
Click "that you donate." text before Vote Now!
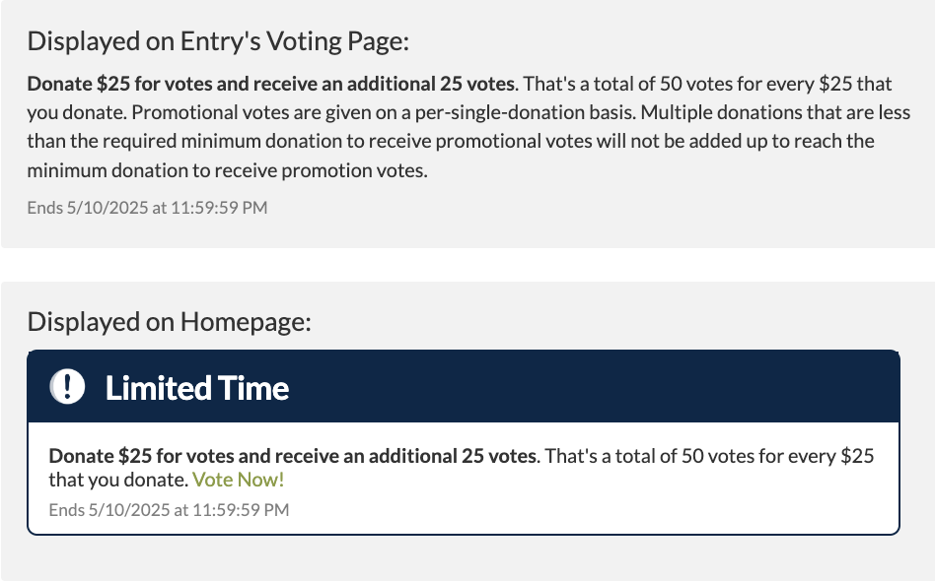coord(118,480)
